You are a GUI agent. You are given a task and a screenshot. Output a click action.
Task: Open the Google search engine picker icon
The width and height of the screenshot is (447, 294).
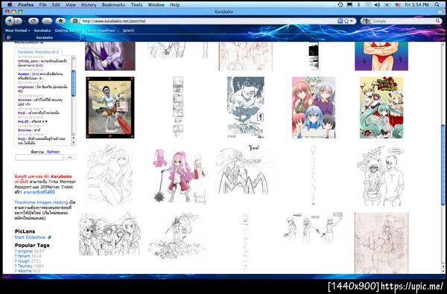click(x=367, y=21)
